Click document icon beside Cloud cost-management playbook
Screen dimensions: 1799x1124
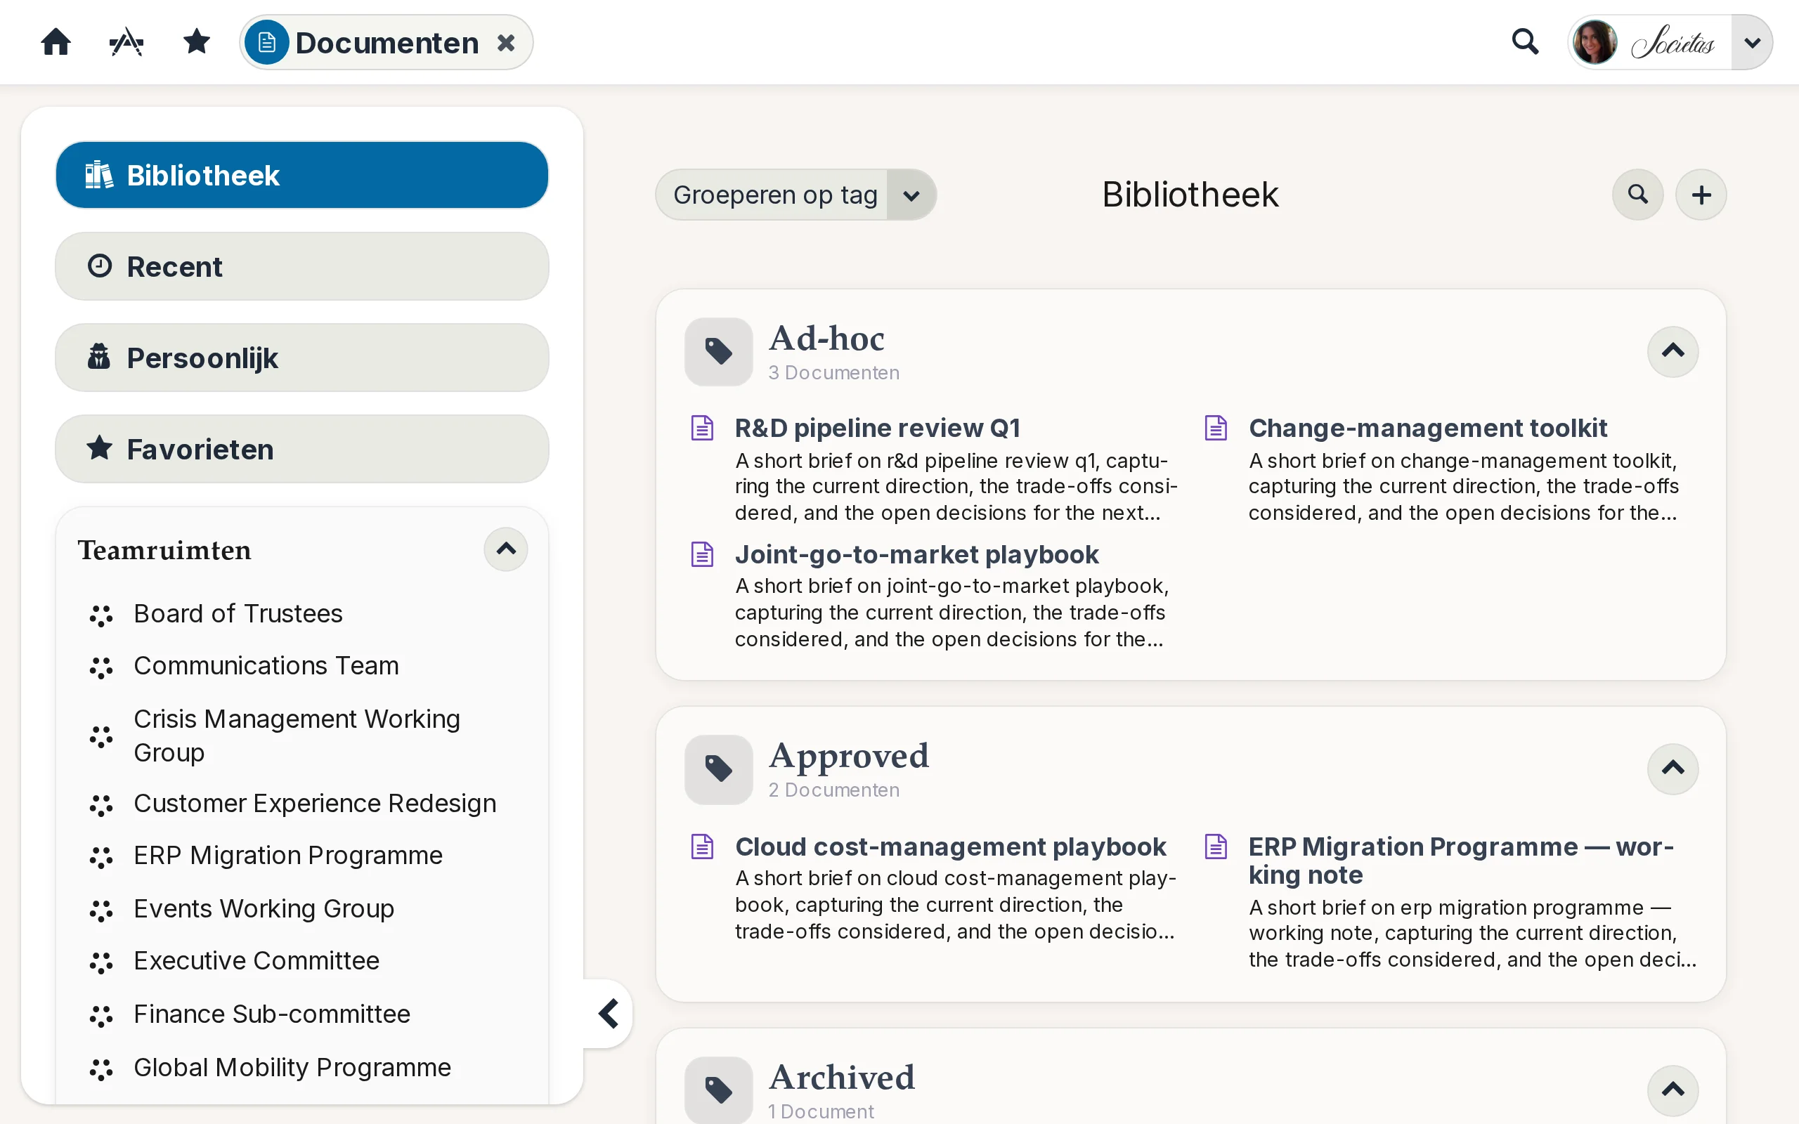(702, 847)
